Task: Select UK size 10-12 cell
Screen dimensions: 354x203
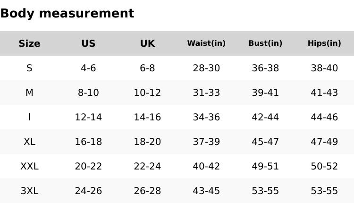Action: [147, 93]
